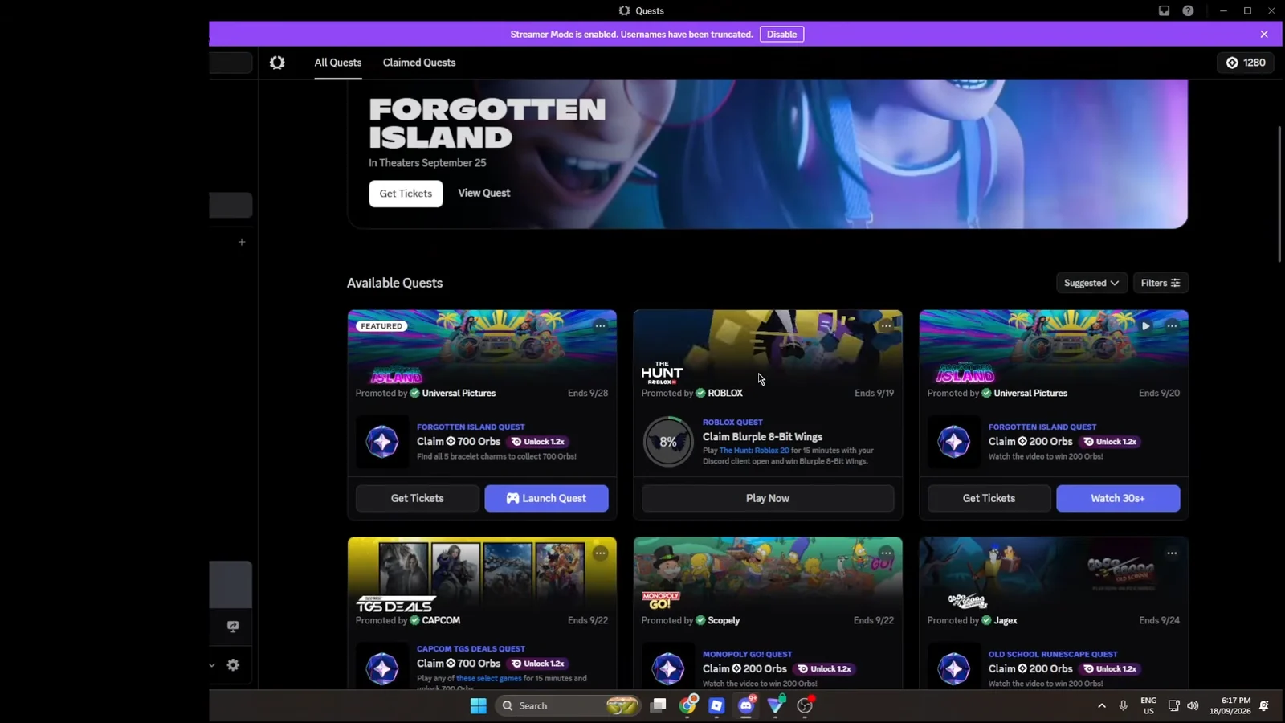Image resolution: width=1285 pixels, height=723 pixels.
Task: Click the 8% progress ring on Roblox quest
Action: pos(667,442)
